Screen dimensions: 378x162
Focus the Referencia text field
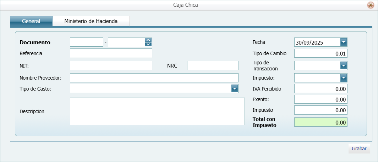click(111, 53)
